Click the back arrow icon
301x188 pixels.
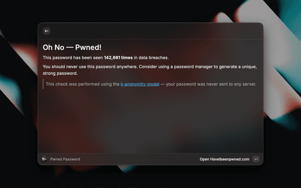46,31
